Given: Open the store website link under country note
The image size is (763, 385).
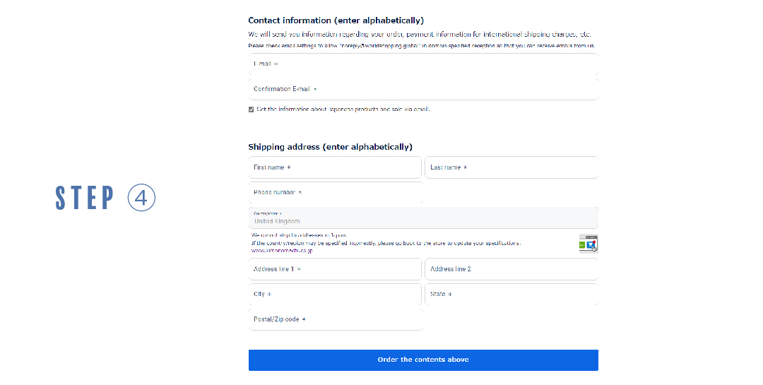Looking at the screenshot, I should [283, 251].
